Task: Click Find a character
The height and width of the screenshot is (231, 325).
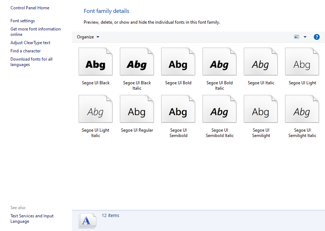Action: click(25, 51)
